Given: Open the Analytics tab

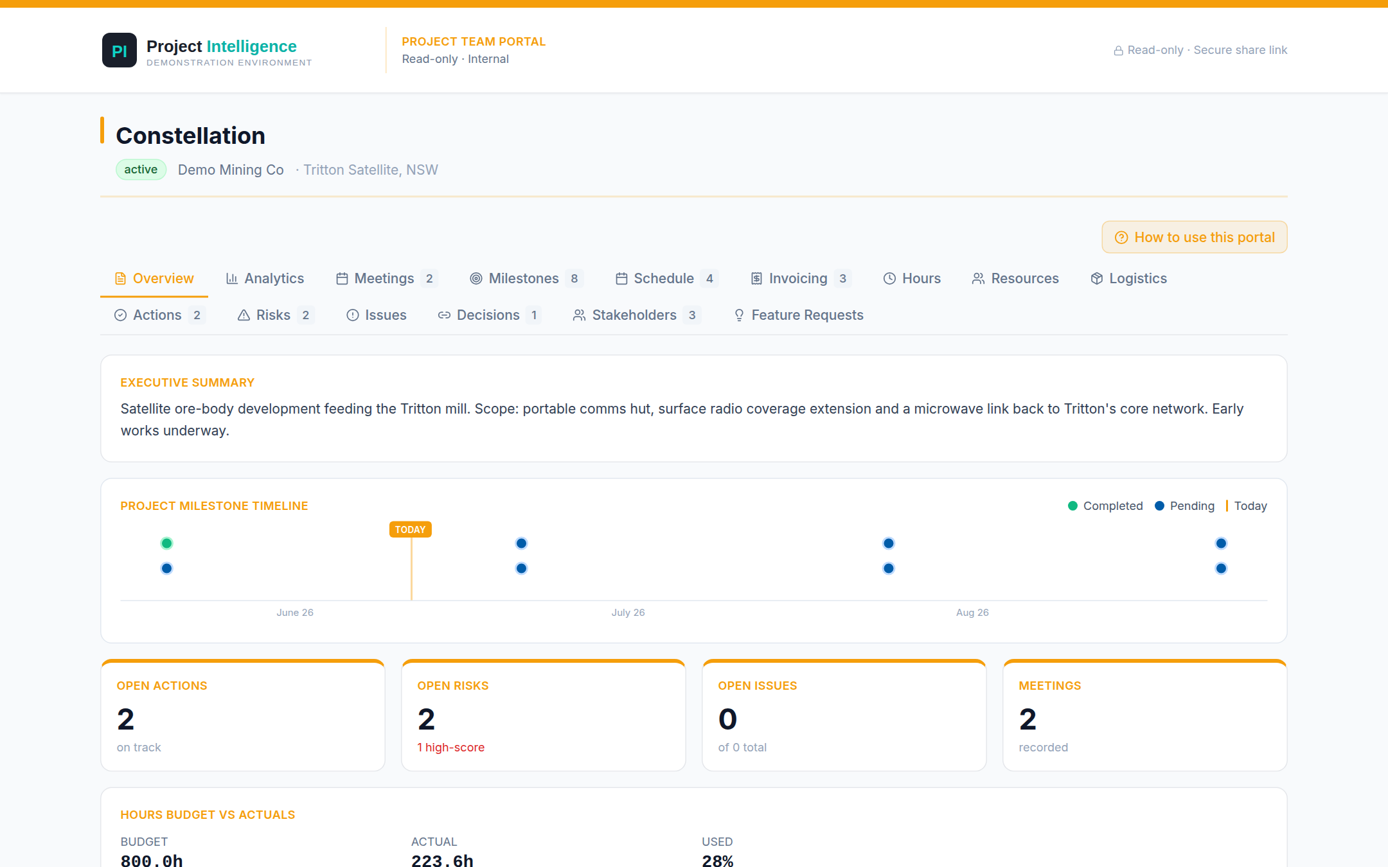Looking at the screenshot, I should tap(265, 279).
